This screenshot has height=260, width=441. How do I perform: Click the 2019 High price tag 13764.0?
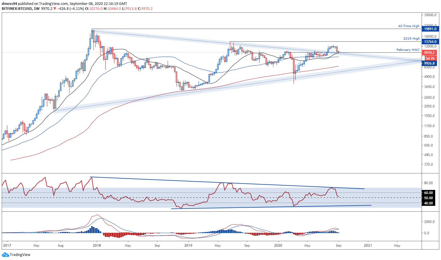[x=430, y=42]
